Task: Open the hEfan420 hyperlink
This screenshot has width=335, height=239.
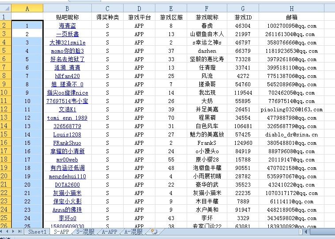Action: pyautogui.click(x=67, y=76)
